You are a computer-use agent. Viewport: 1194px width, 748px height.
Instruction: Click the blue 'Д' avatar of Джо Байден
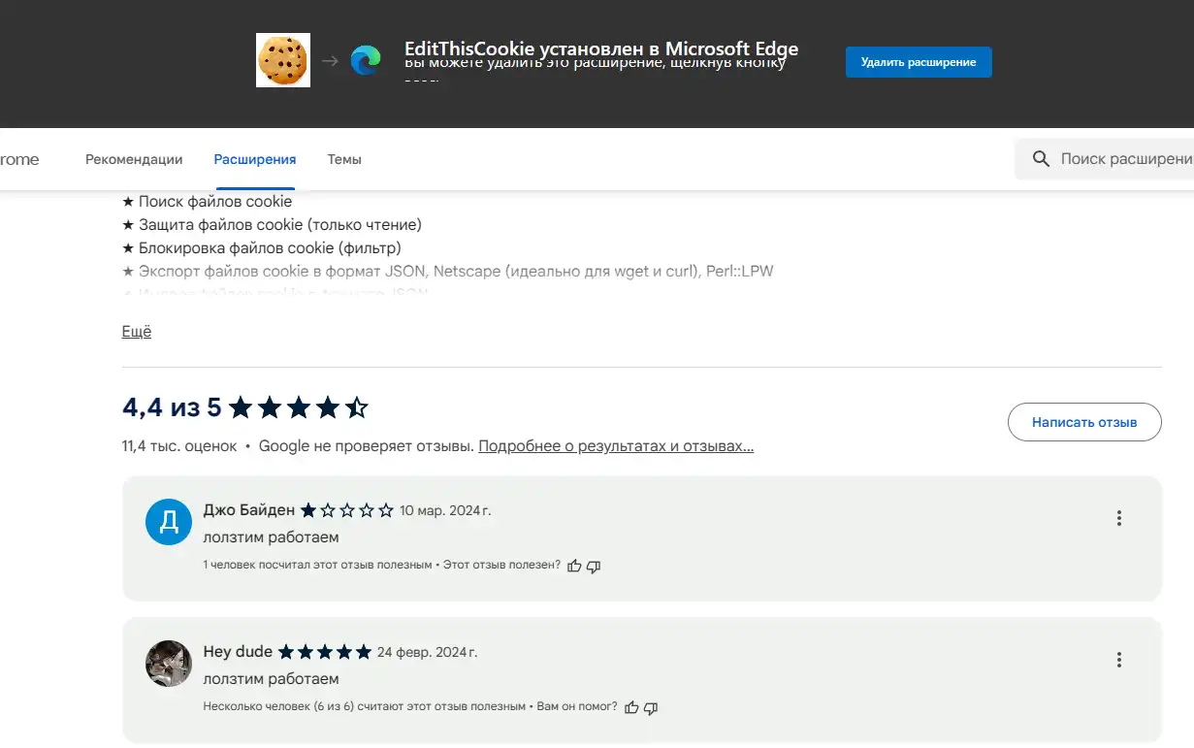pos(169,522)
